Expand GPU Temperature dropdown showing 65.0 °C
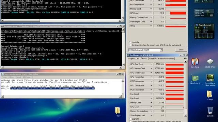Screen dimensions: 218x122 (151, 77)
